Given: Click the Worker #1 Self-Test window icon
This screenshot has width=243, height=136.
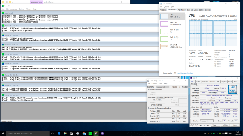Looking at the screenshot, I should 3,26.
